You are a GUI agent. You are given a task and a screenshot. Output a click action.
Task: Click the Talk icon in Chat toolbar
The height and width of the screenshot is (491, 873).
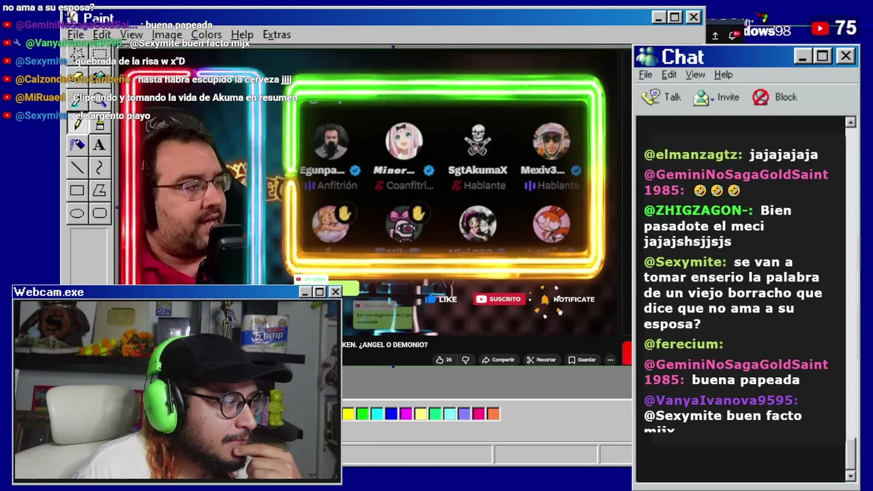(x=651, y=97)
